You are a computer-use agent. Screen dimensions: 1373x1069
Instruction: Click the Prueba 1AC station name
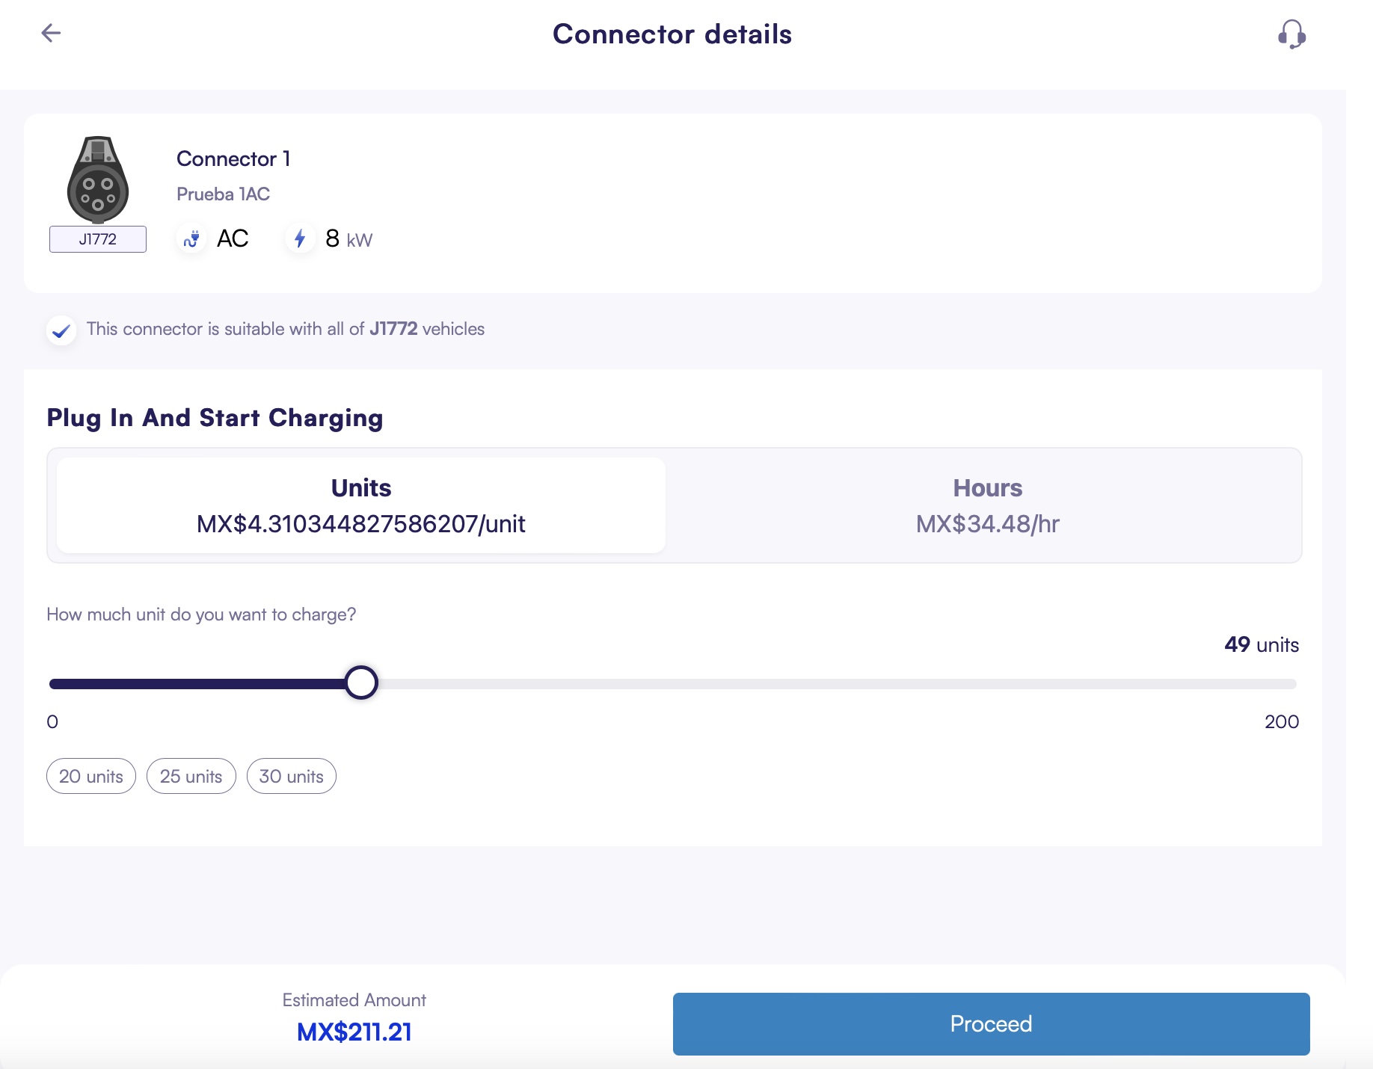click(223, 194)
